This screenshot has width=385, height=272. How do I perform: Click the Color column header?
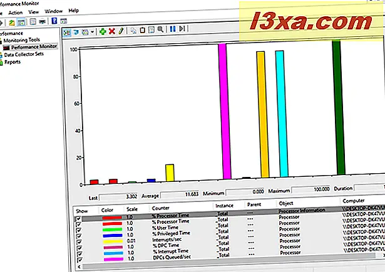point(107,210)
